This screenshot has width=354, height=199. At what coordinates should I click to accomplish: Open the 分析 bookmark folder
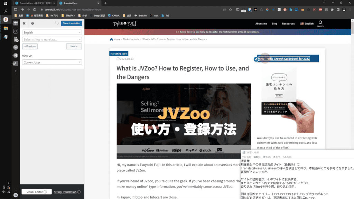pyautogui.click(x=83, y=16)
